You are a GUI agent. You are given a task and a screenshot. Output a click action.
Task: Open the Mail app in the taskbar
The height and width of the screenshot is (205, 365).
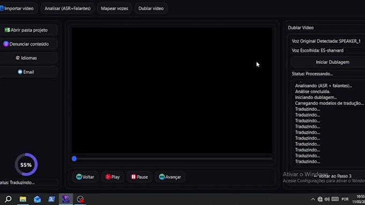point(37,199)
